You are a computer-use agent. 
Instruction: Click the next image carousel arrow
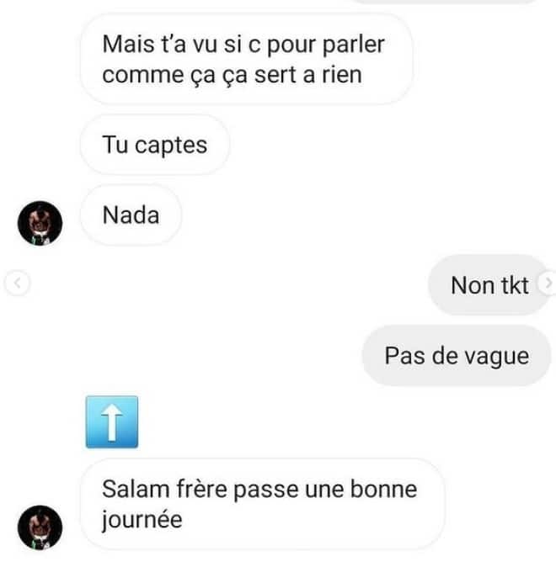pos(548,283)
